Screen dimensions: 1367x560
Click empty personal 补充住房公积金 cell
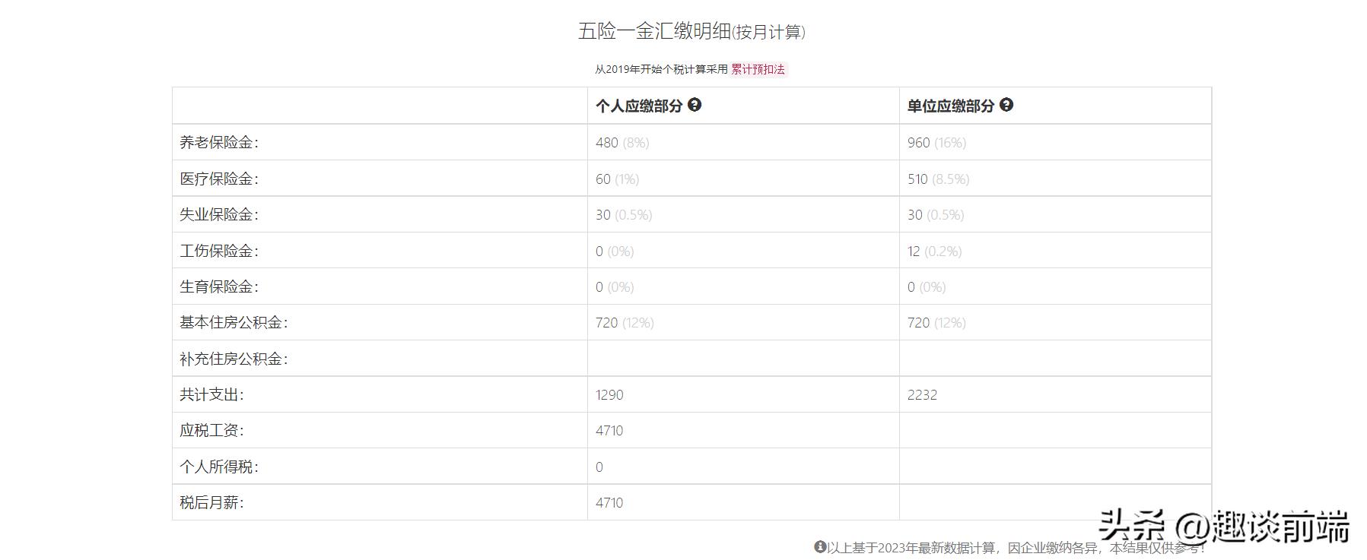(x=743, y=358)
